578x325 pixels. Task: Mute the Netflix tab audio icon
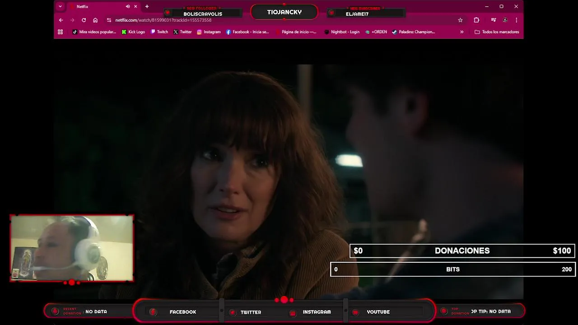pyautogui.click(x=128, y=6)
